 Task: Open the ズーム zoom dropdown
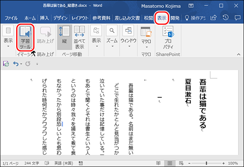coord(112,37)
